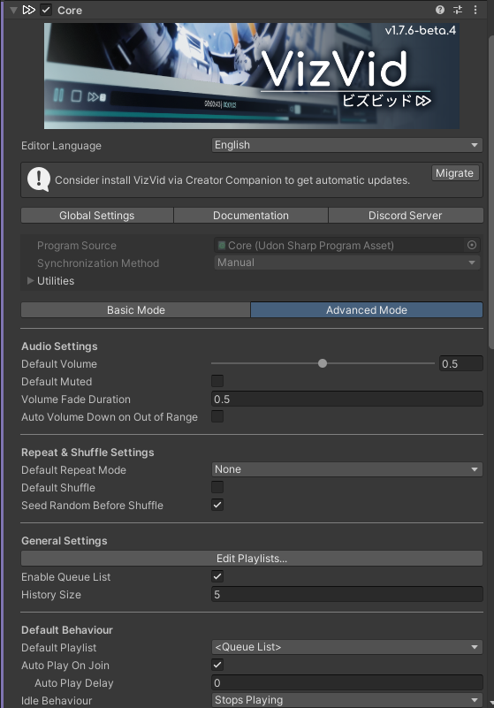Select the Advanced Mode tab
The image size is (494, 708).
367,310
